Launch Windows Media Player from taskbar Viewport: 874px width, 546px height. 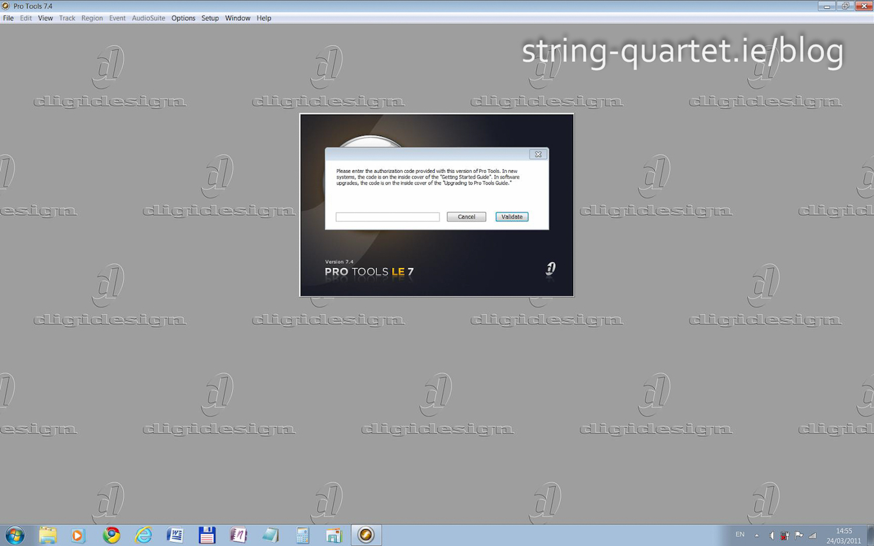(x=78, y=535)
